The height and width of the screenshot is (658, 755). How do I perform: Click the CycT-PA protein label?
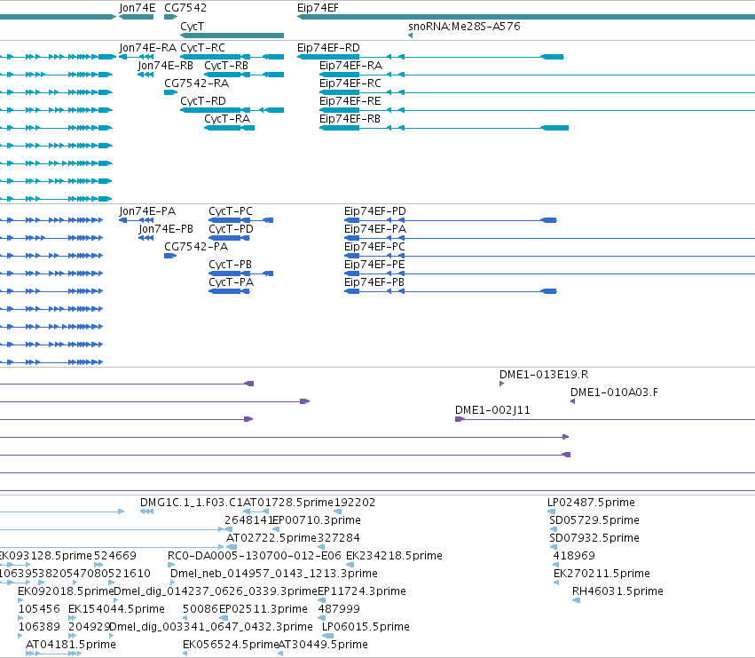(232, 282)
